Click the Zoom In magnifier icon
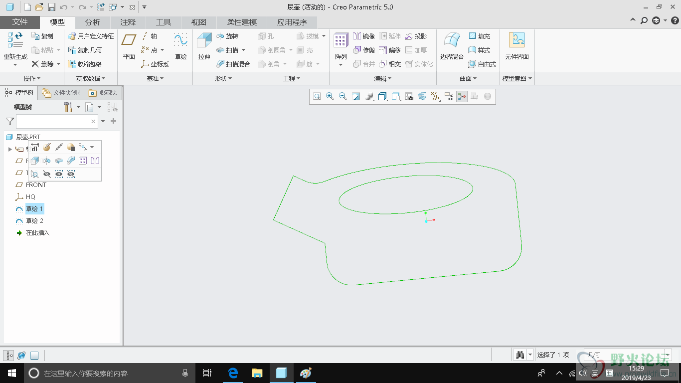 330,97
